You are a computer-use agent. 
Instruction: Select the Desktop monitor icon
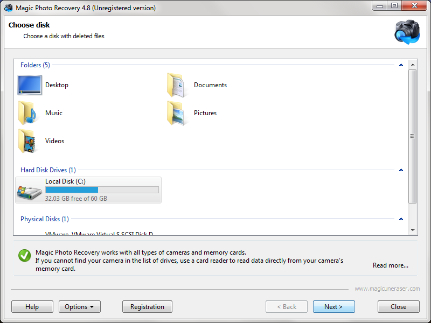30,85
